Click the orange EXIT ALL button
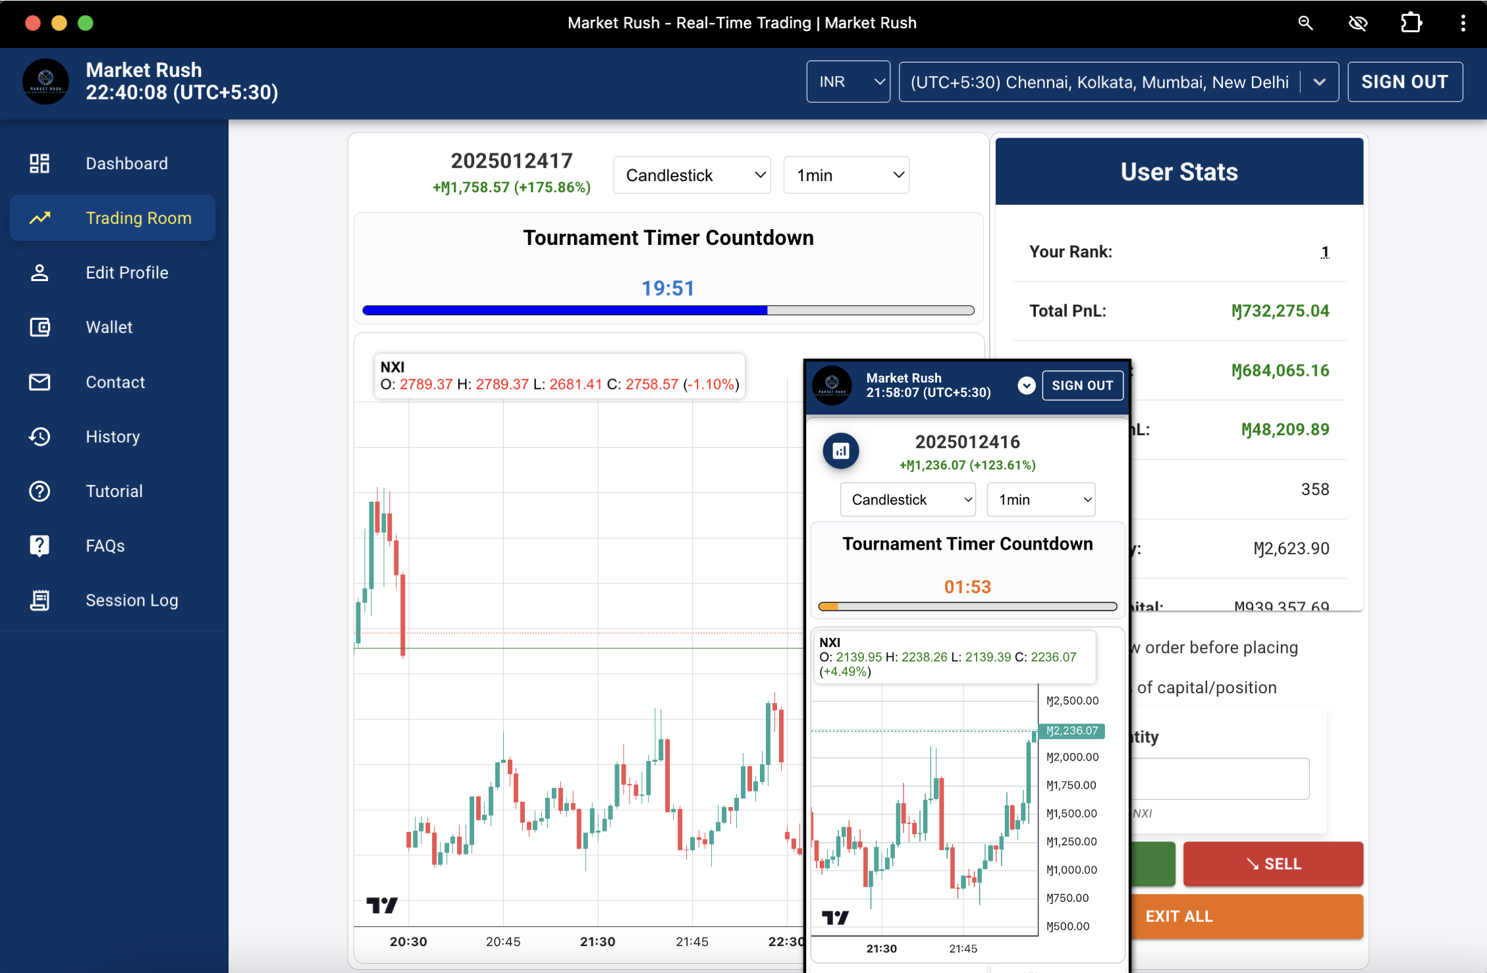Screen dimensions: 1487x973 click(x=1247, y=916)
